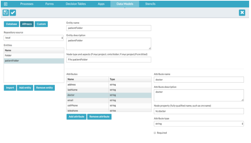The width and height of the screenshot is (251, 143).
Task: Select the Folder entity row
Action: [34, 56]
